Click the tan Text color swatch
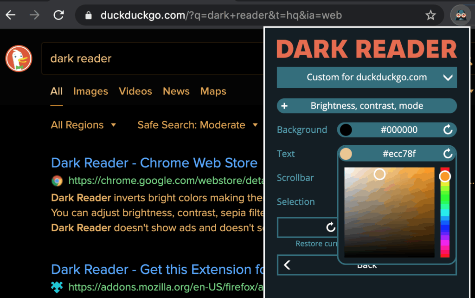The height and width of the screenshot is (298, 475). coord(346,154)
